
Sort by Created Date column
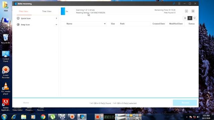click(158, 24)
